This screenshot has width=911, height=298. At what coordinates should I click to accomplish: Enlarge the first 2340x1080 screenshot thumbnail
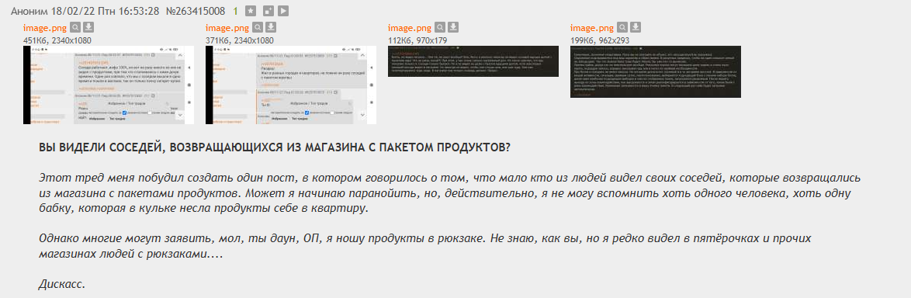click(x=109, y=85)
